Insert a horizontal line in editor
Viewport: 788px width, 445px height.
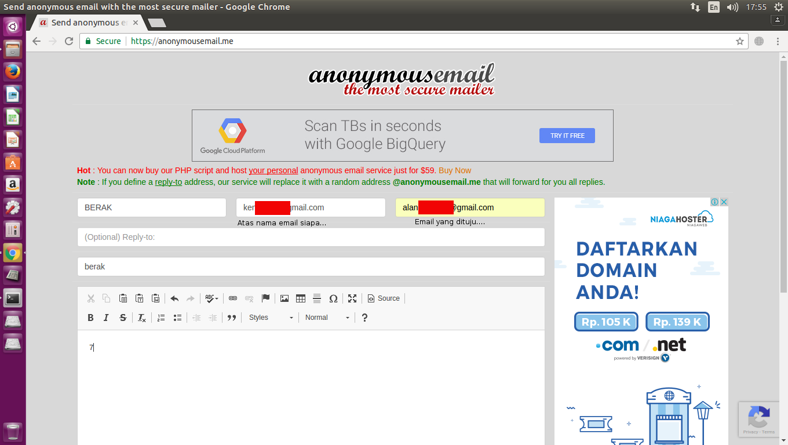[317, 298]
